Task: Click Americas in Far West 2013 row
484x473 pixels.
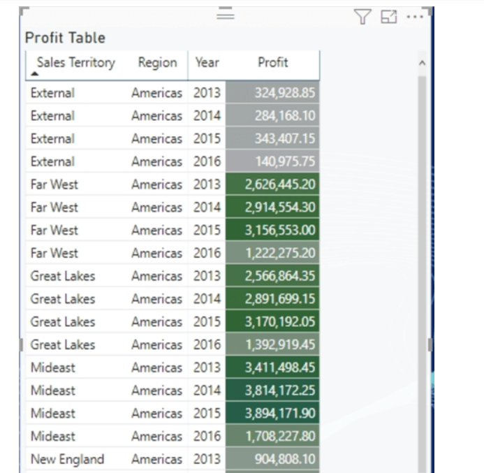Action: click(157, 184)
